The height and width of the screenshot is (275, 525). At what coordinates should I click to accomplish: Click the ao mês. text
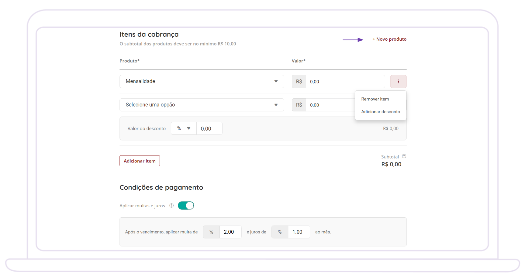323,232
